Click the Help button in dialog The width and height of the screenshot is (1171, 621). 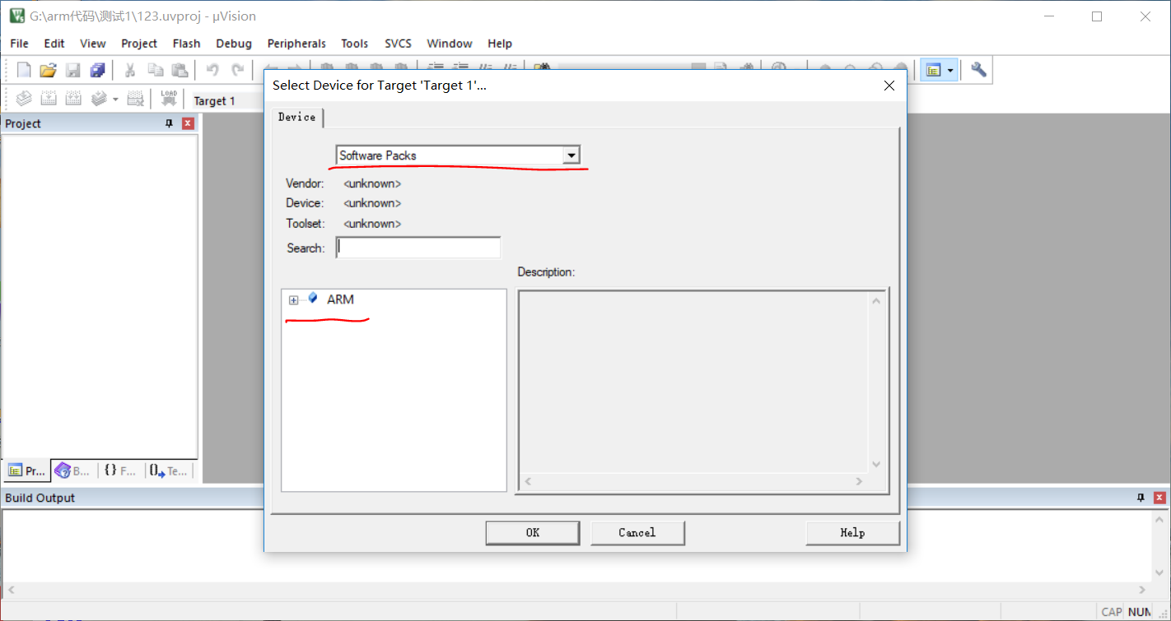click(852, 533)
